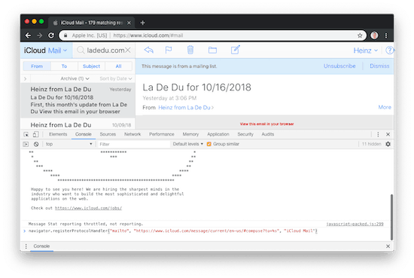Open the Chrome profile avatar
The image size is (414, 278).
[x=374, y=35]
